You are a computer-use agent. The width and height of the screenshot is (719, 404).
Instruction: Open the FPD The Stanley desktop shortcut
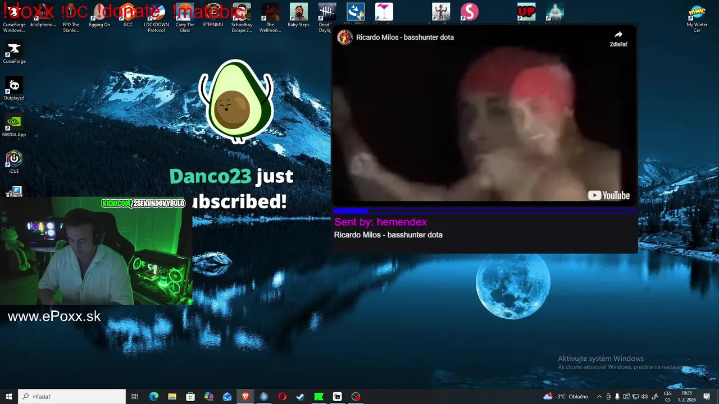click(71, 18)
